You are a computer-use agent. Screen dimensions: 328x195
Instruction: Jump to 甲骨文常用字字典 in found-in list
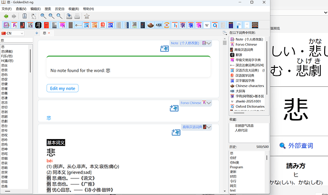pos(248,60)
